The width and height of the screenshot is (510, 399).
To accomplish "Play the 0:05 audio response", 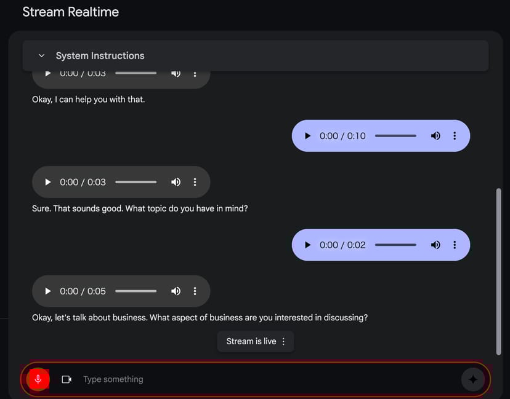I will 48,291.
